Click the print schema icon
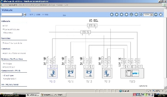167x97 pixels. pyautogui.click(x=131, y=15)
